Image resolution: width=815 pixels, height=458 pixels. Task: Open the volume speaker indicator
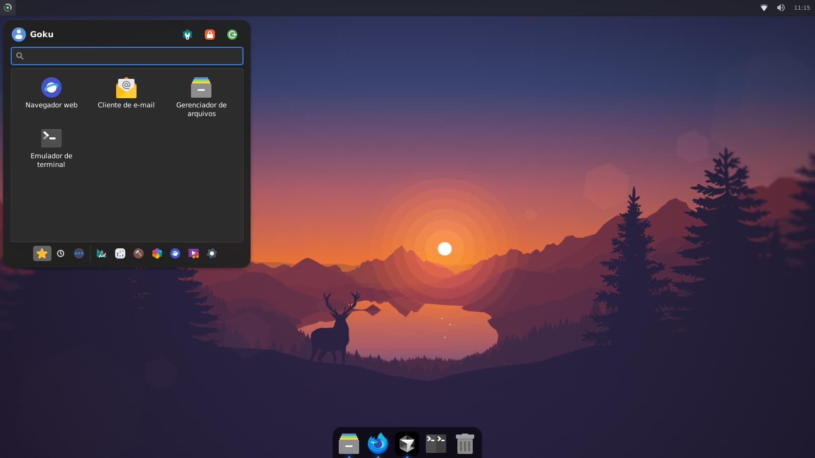click(x=781, y=8)
